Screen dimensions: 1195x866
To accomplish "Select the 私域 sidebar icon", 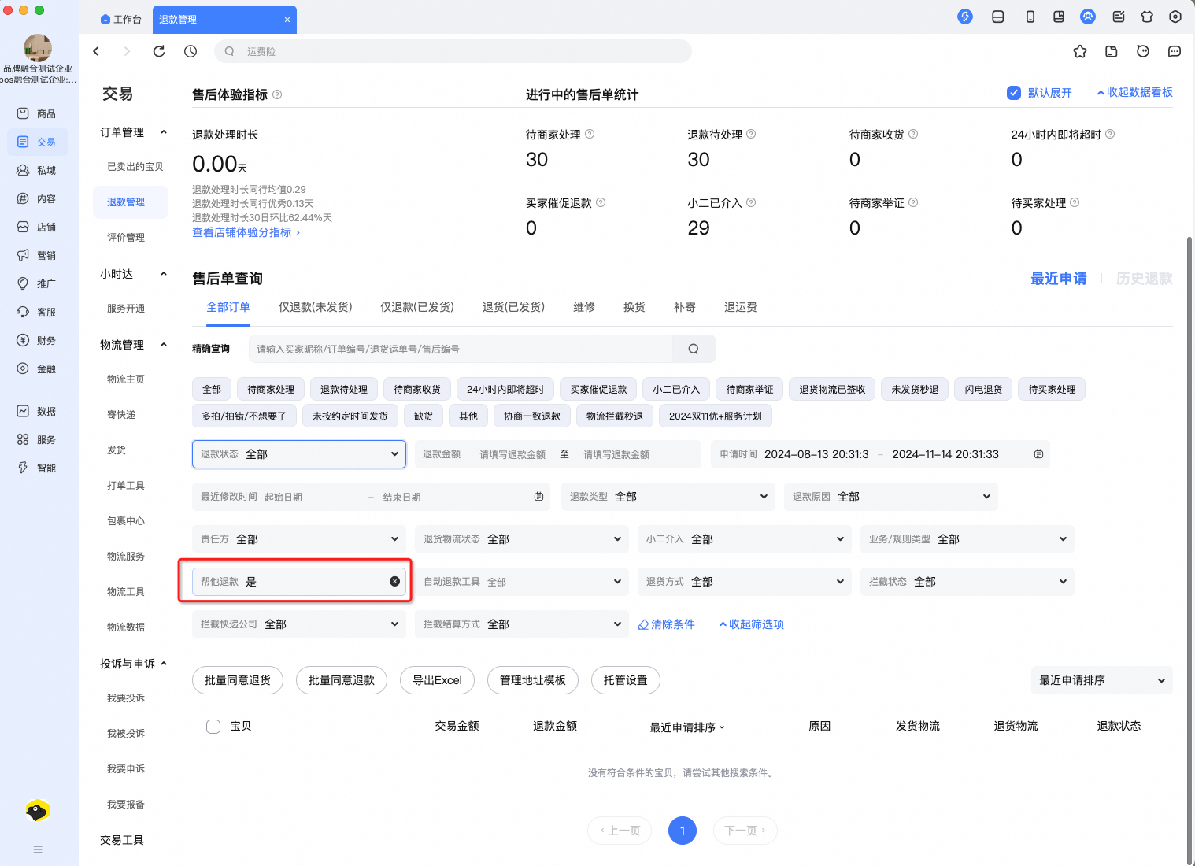I will (37, 170).
